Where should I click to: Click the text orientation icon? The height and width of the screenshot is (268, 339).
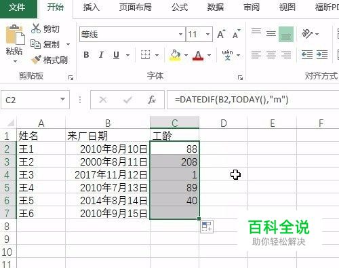click(307, 34)
